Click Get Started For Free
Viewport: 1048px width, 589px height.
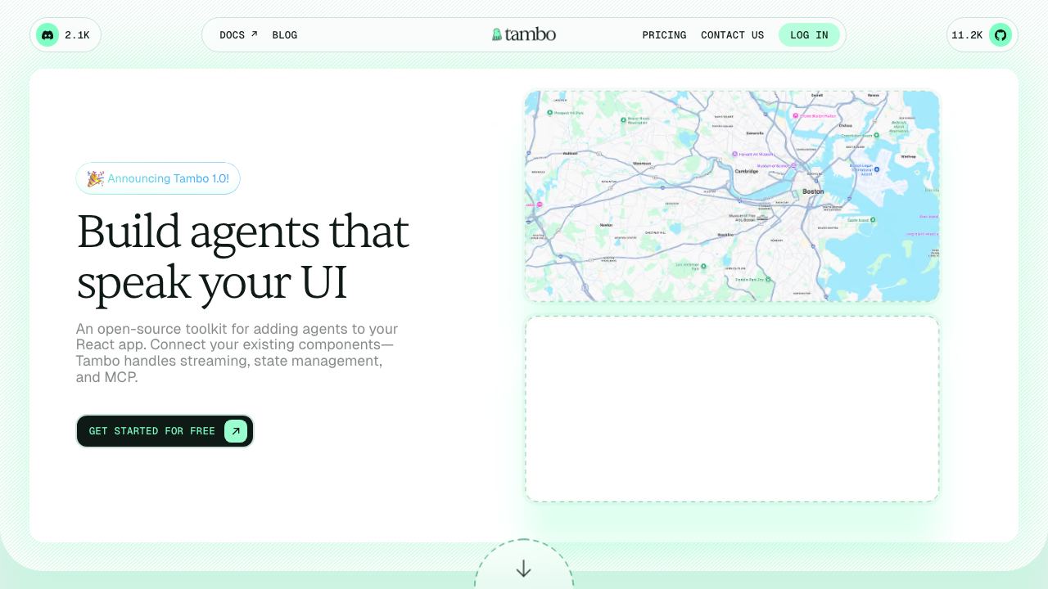(x=165, y=431)
